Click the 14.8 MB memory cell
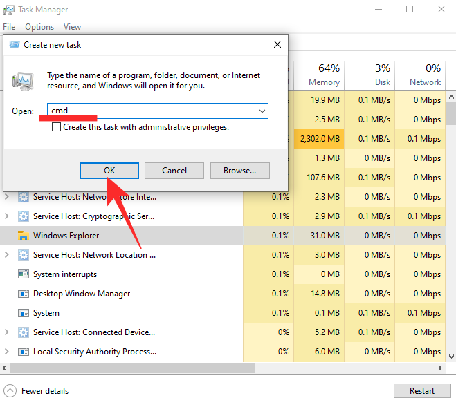The image size is (456, 407). [x=319, y=294]
